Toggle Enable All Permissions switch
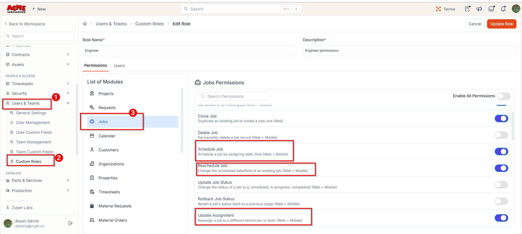 coord(504,96)
